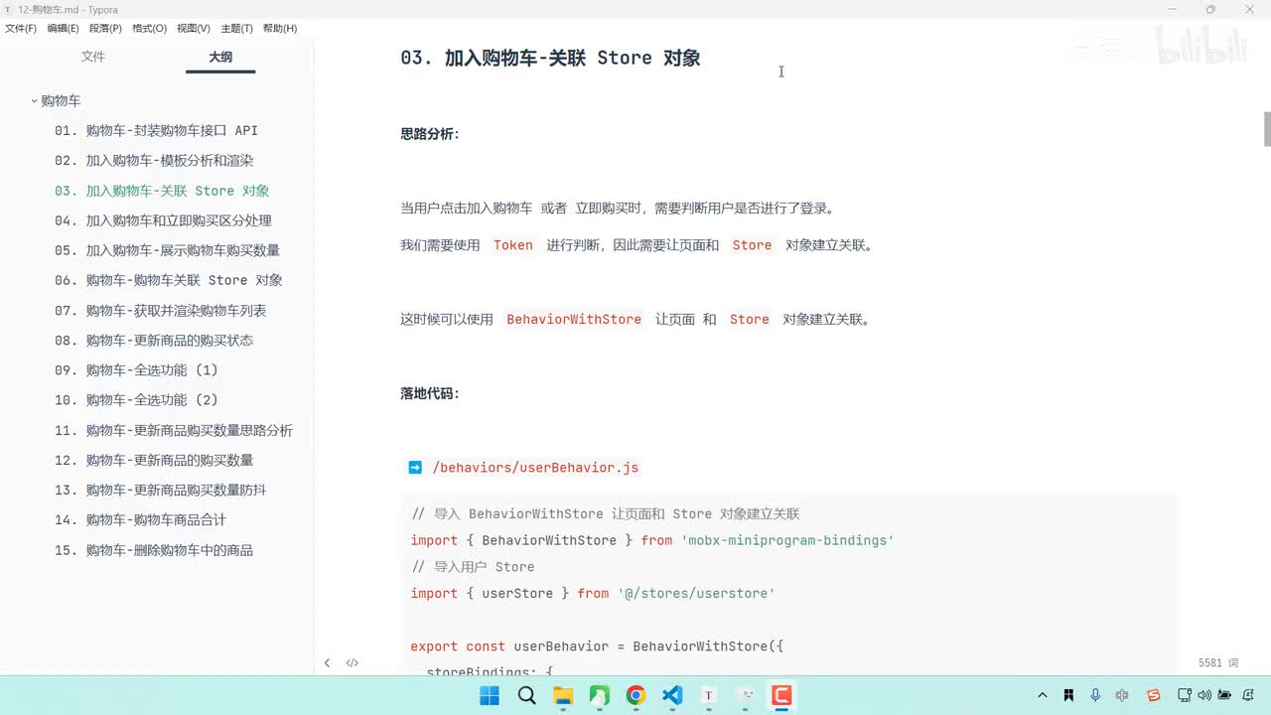Open the 主题(T) menu

coord(236,29)
